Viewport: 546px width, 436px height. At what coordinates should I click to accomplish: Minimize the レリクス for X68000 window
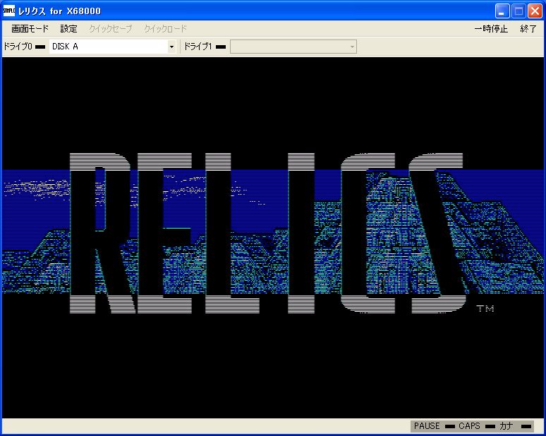tap(502, 11)
